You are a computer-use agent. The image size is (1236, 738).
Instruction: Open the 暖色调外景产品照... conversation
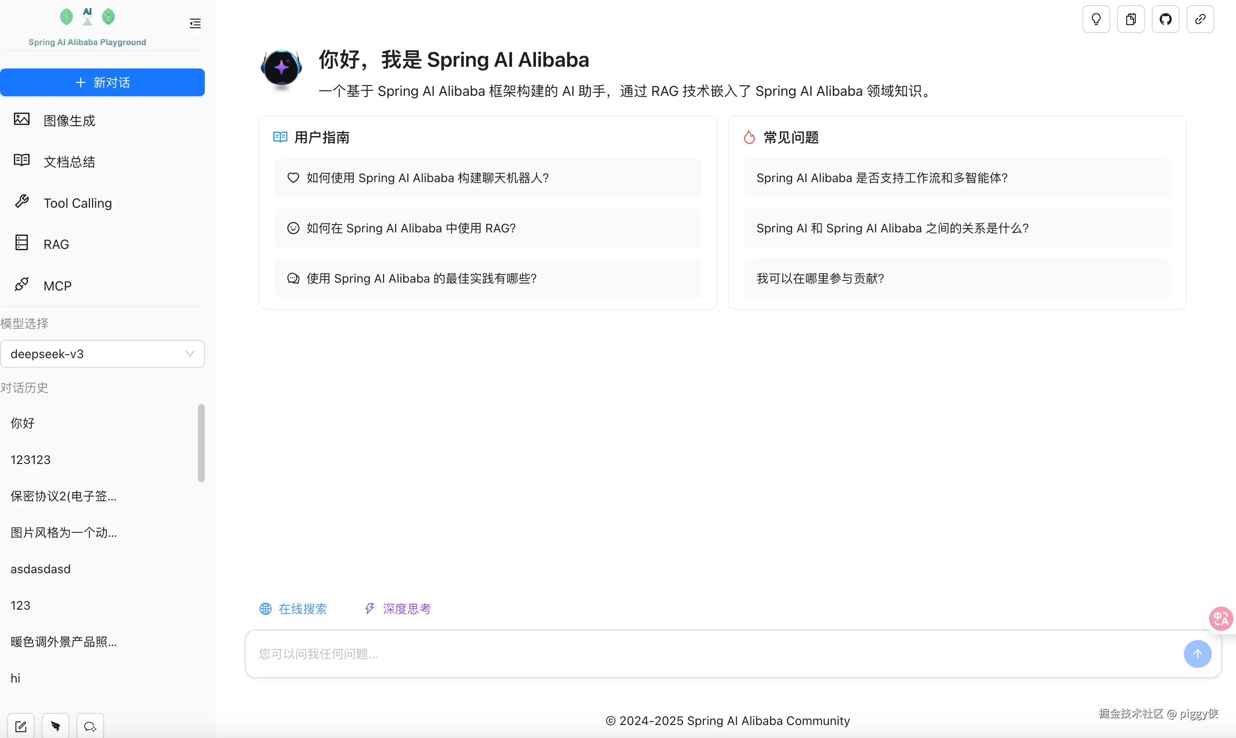click(x=99, y=642)
